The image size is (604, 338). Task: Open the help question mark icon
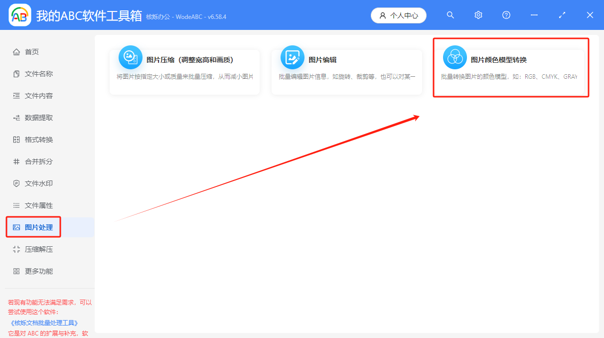506,15
